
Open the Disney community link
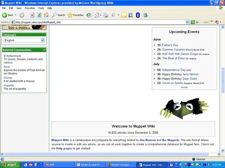pyautogui.click(x=8, y=78)
